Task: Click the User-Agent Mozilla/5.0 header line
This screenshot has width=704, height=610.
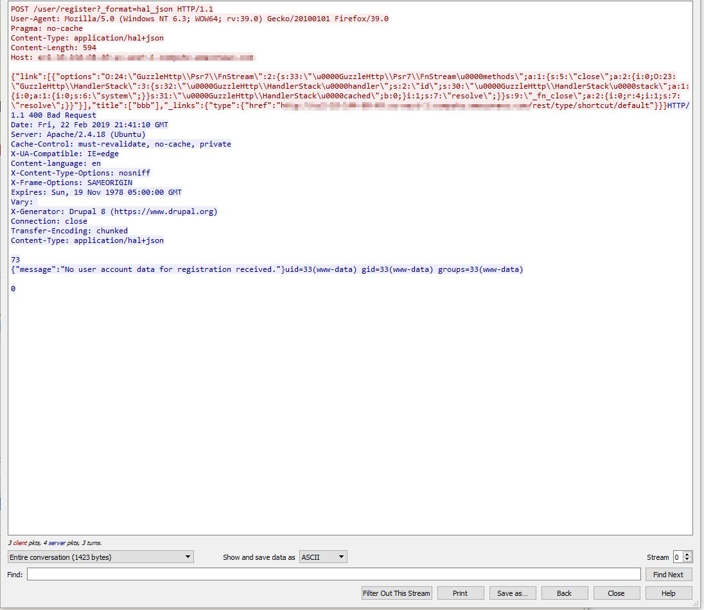Action: pyautogui.click(x=199, y=19)
